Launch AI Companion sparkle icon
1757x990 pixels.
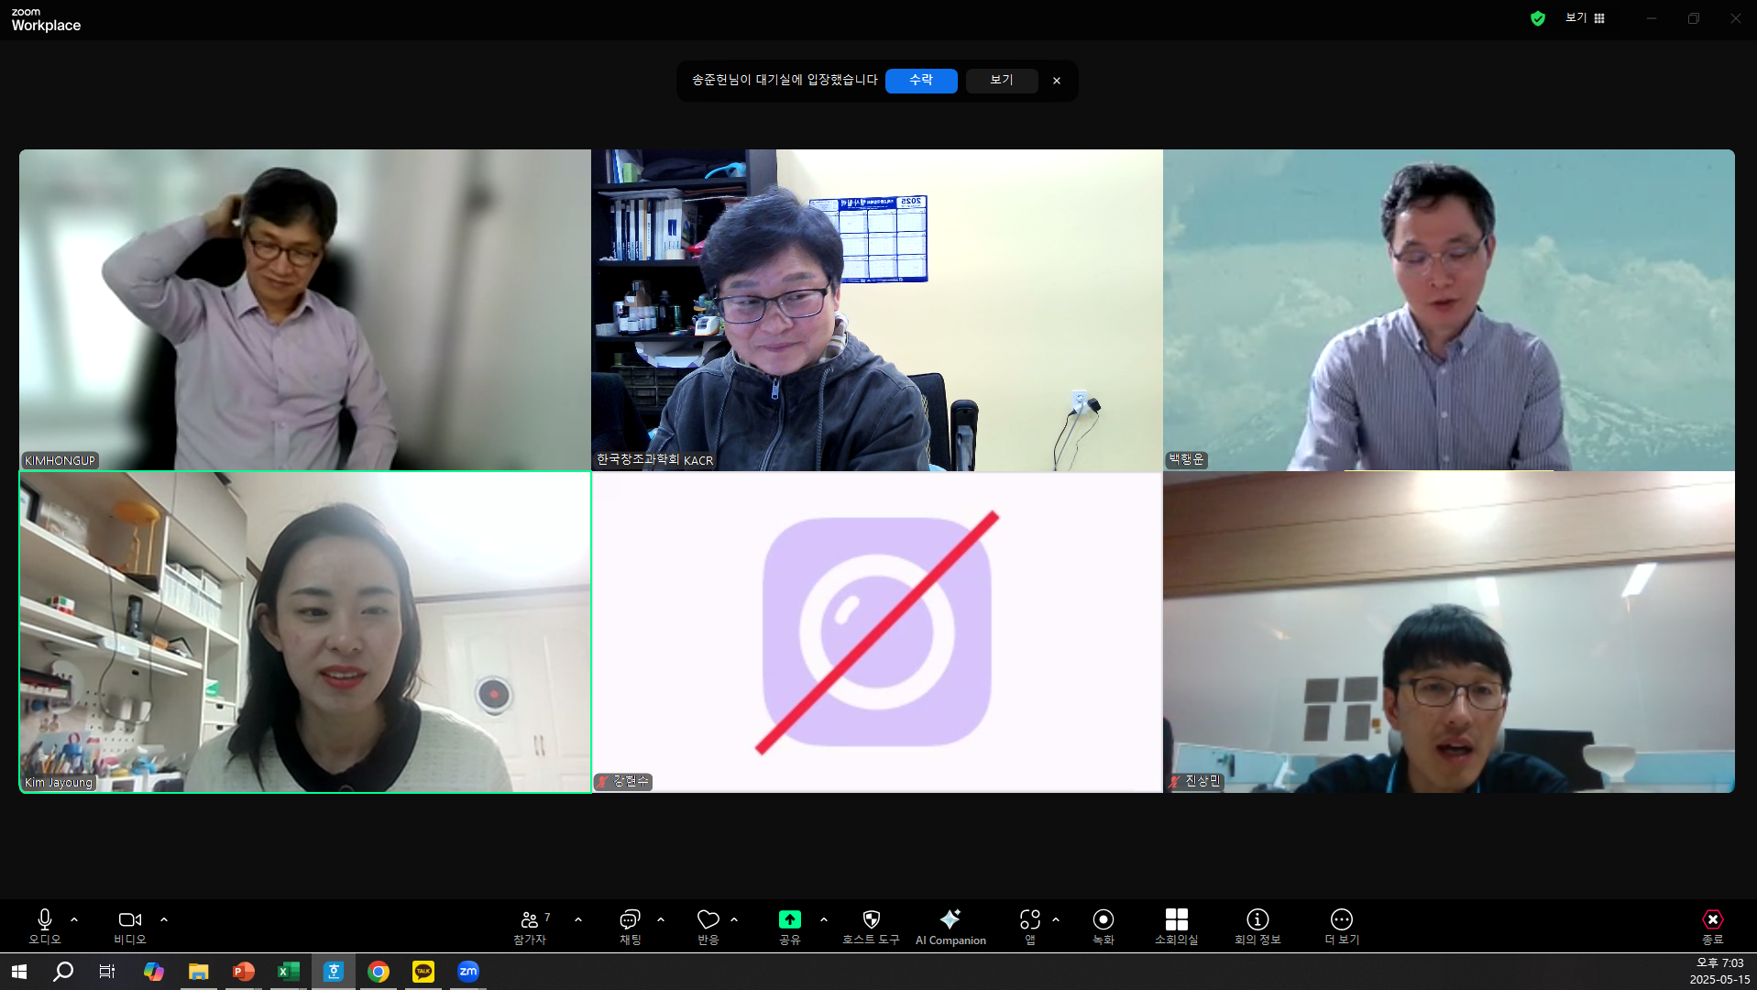[x=950, y=926]
